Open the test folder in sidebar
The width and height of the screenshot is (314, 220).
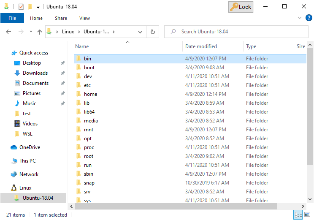27,114
